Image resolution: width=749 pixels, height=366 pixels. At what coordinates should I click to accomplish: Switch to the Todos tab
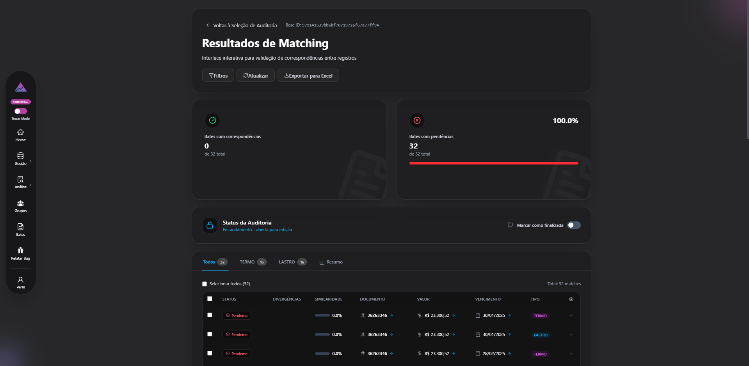[215, 262]
